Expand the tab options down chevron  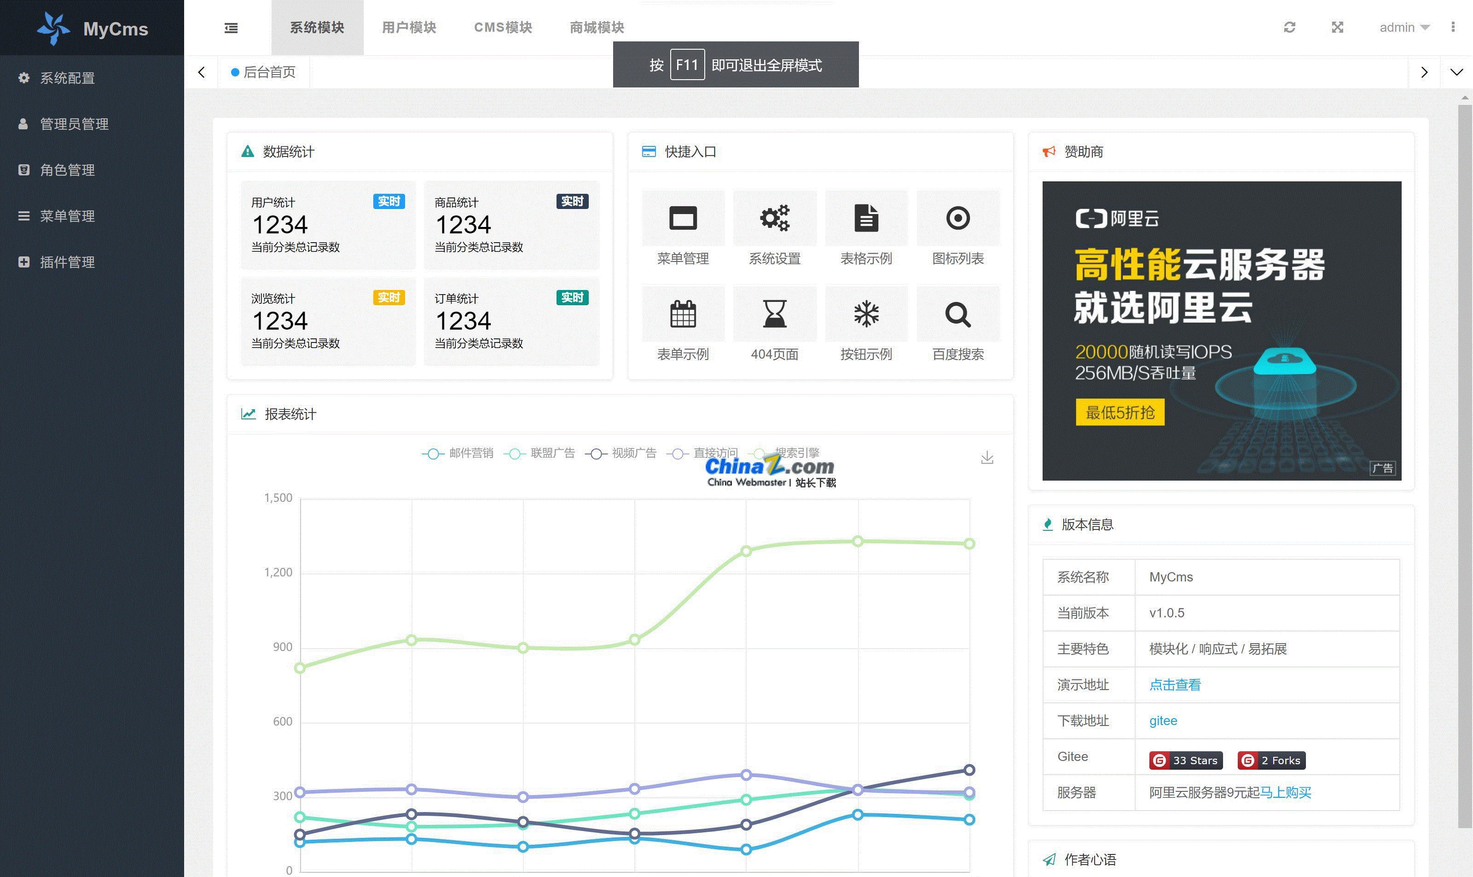point(1456,72)
